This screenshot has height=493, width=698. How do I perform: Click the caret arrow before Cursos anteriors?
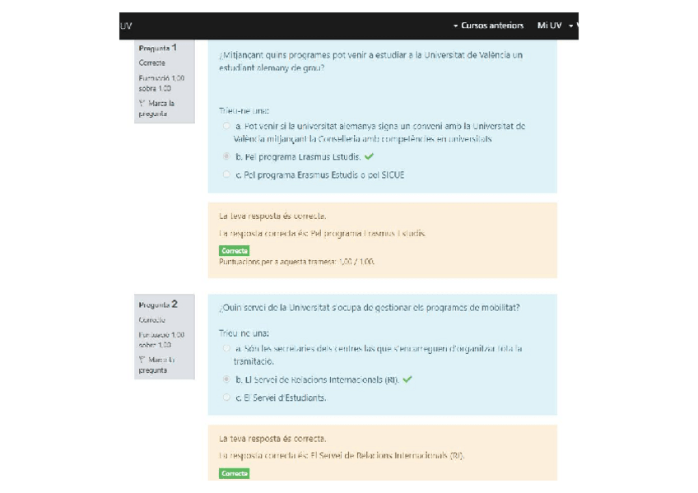pos(455,26)
